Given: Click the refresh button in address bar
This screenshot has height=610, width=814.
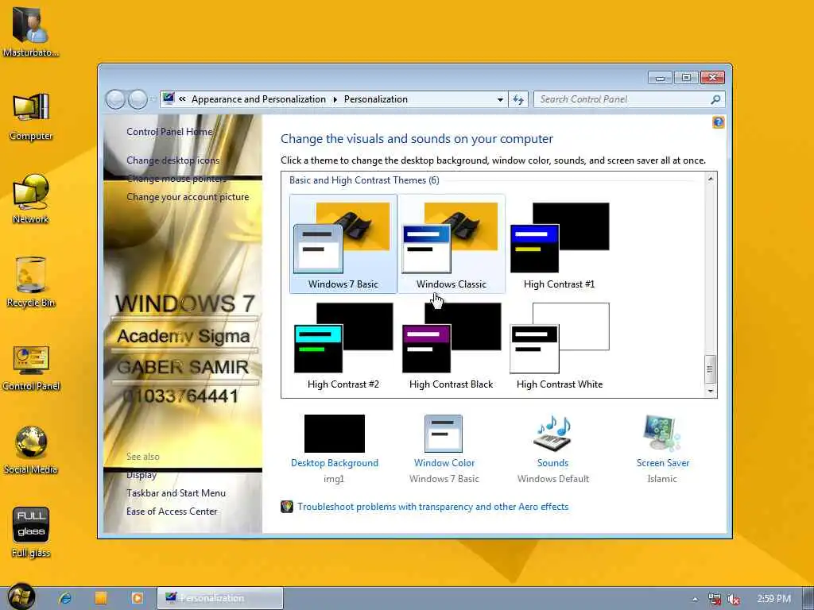Looking at the screenshot, I should [x=518, y=99].
